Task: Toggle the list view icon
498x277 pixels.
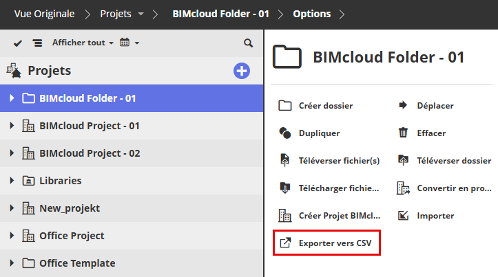Action: 37,43
